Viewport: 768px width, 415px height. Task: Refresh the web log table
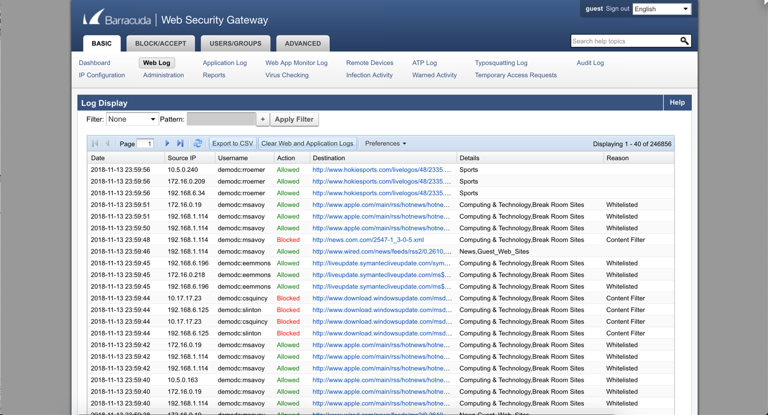[198, 143]
